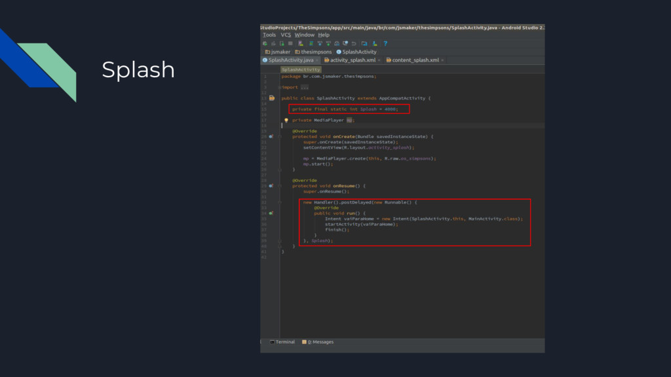Collapse the onCreate method fold marker

click(279, 137)
